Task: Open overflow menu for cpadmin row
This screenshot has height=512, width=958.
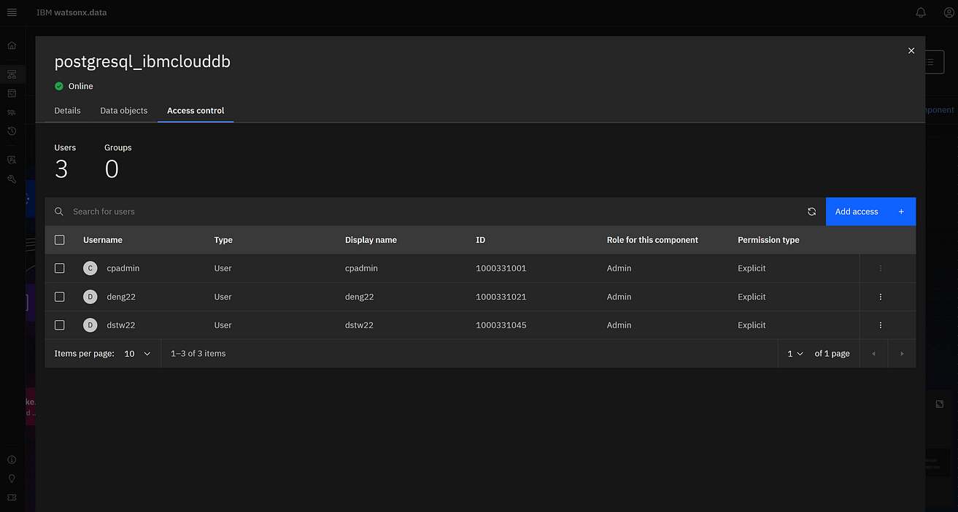Action: [x=881, y=268]
